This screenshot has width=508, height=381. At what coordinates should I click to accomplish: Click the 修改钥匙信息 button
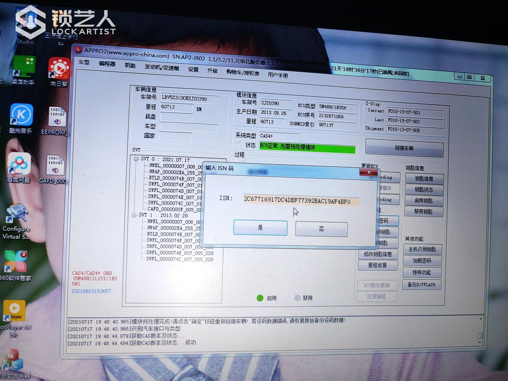coord(378,254)
